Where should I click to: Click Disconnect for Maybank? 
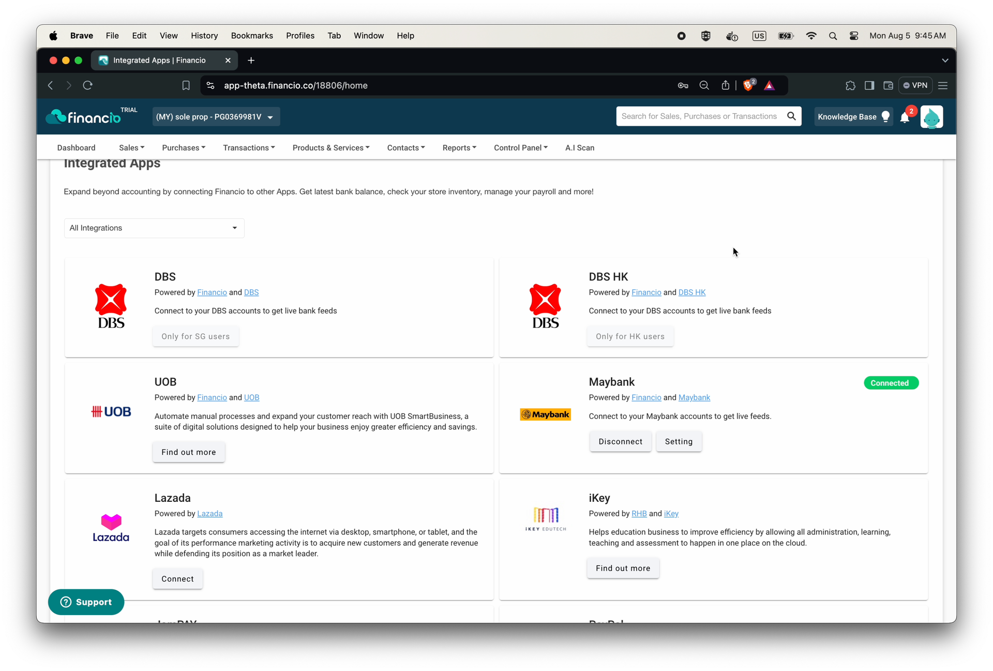620,441
